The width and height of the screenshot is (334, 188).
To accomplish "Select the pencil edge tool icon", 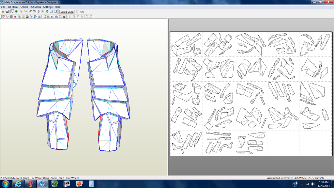I will pos(30,11).
